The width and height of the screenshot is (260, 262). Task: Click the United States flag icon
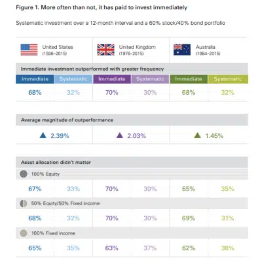point(29,50)
